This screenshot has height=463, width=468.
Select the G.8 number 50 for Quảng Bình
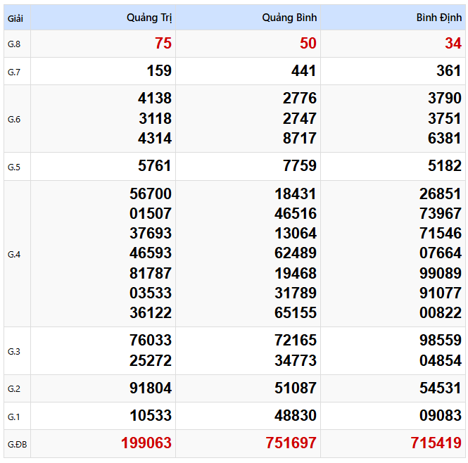pos(308,44)
